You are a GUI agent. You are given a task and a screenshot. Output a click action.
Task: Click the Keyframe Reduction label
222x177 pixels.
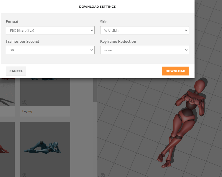(118, 41)
